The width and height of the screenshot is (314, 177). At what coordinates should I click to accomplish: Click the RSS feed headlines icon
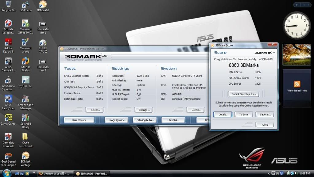coord(297,84)
